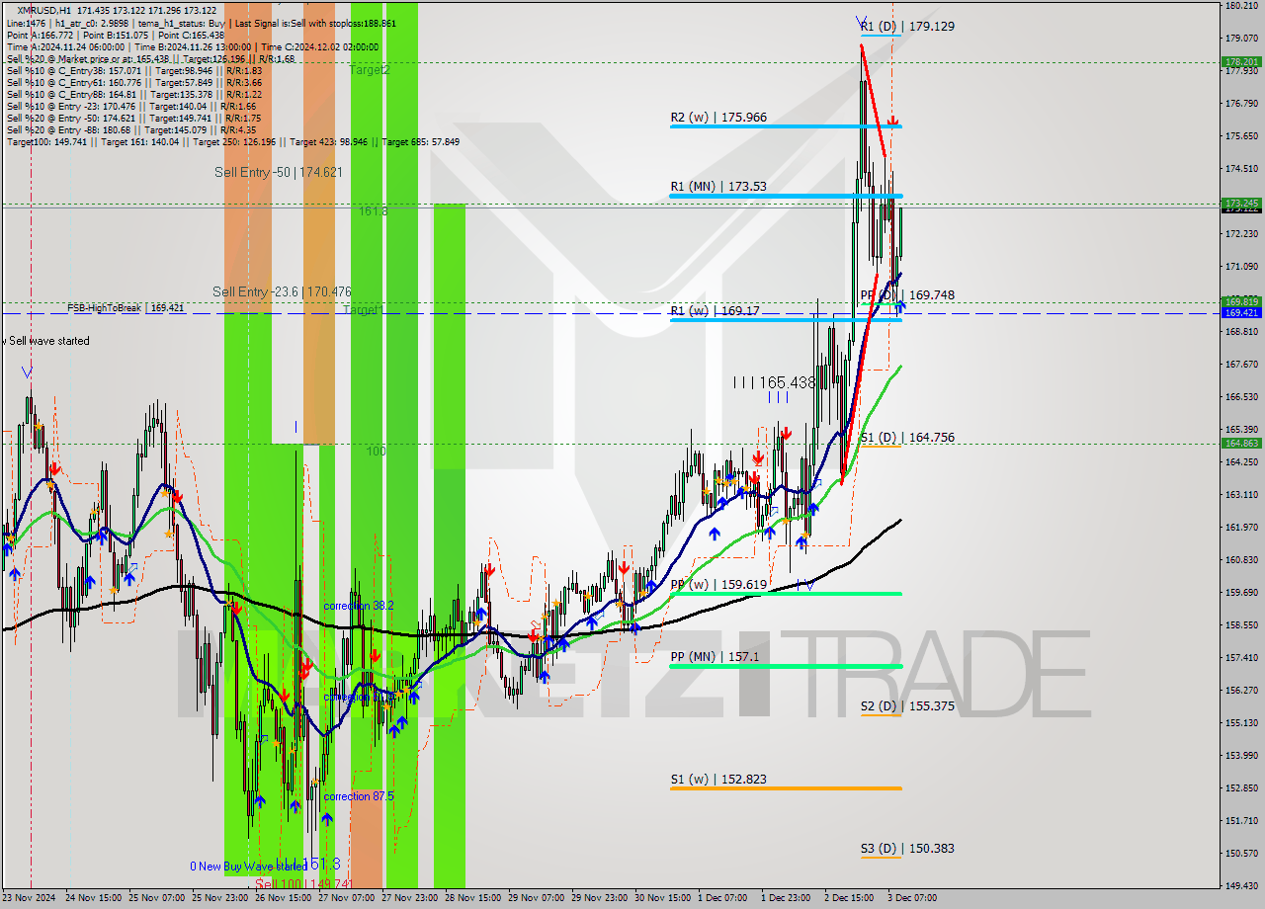Click the 3 Dec 07:00 time axis label

point(912,898)
